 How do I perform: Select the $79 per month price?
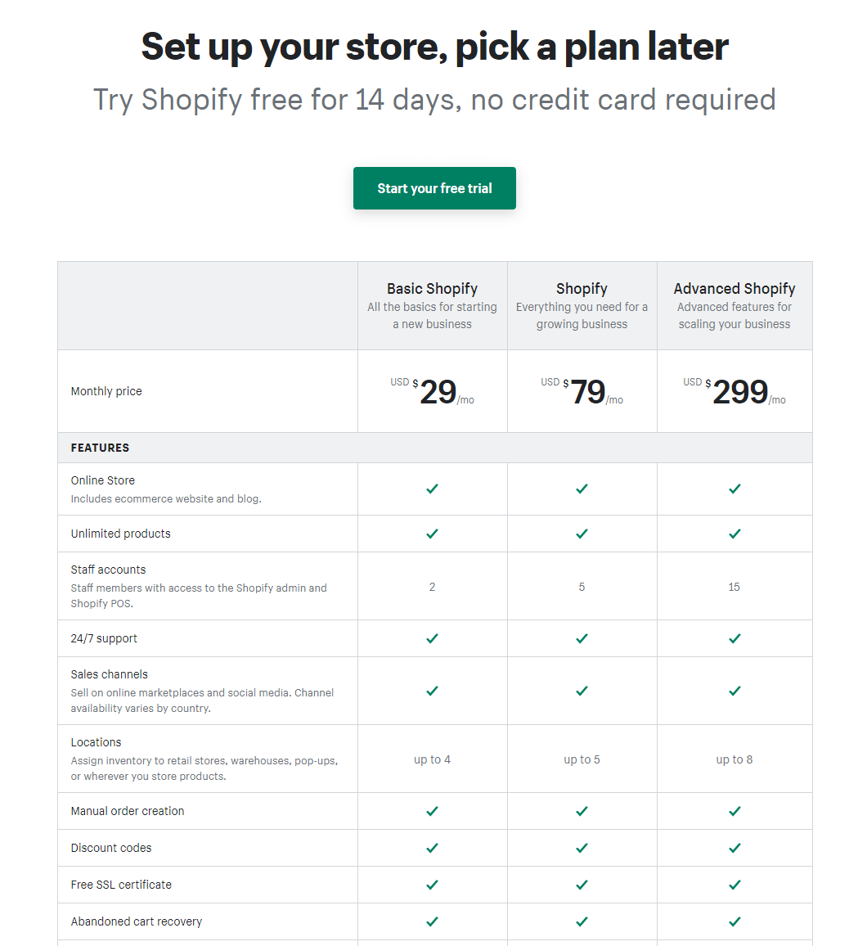(582, 391)
